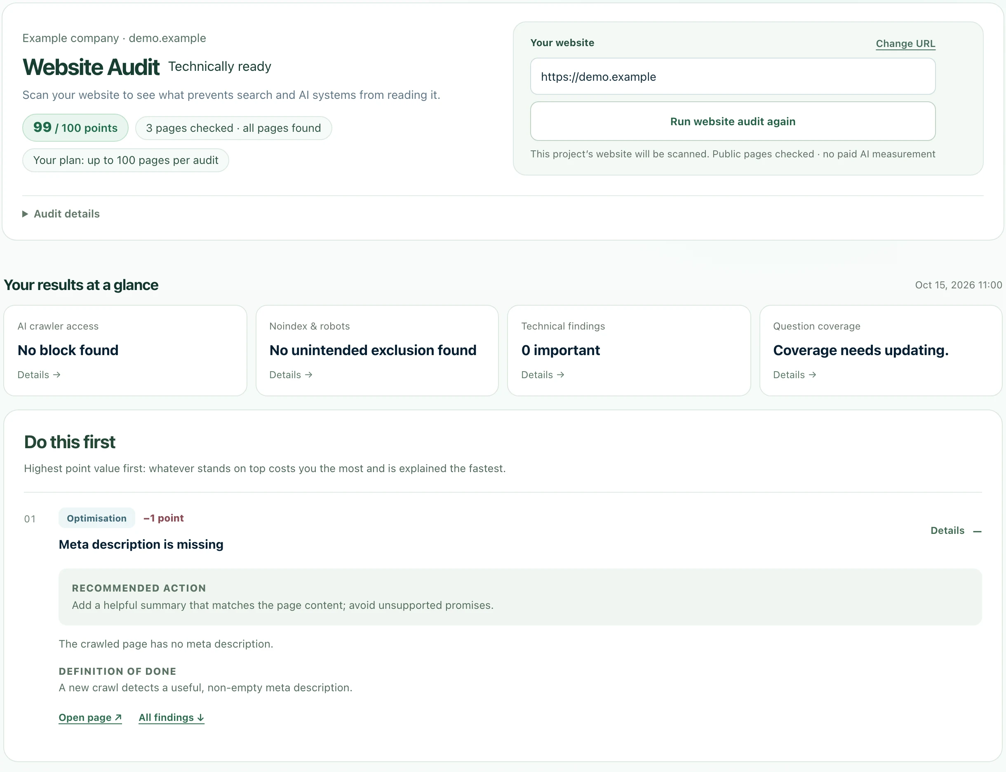
Task: Click the 'Do this first' heading
Action: pos(69,442)
